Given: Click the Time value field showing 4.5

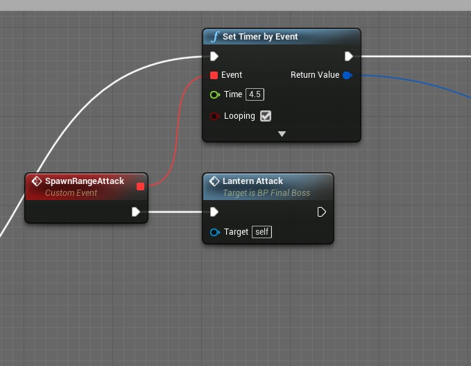Looking at the screenshot, I should coord(255,94).
